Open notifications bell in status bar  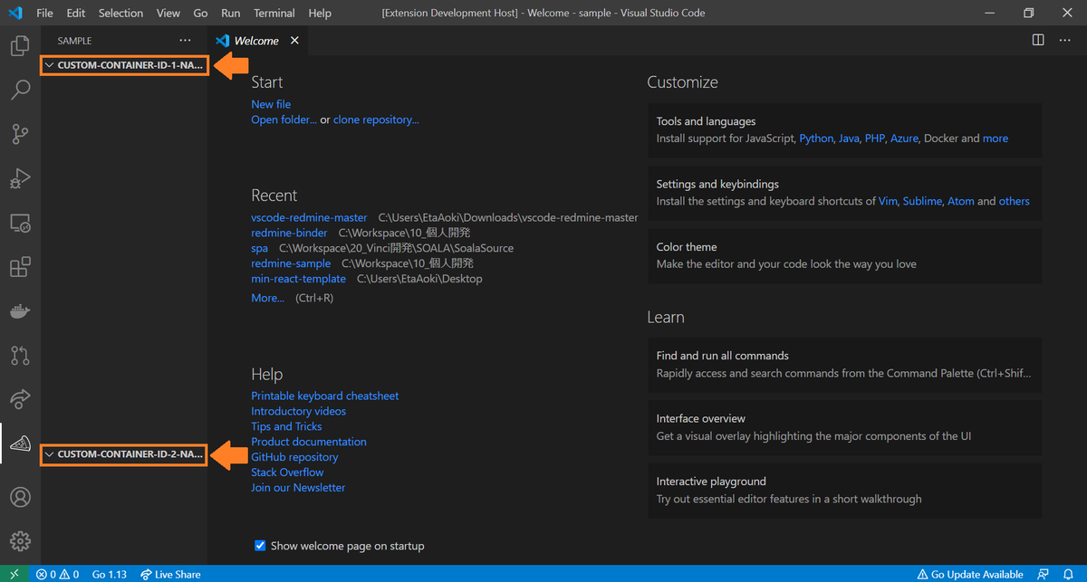pos(1069,574)
